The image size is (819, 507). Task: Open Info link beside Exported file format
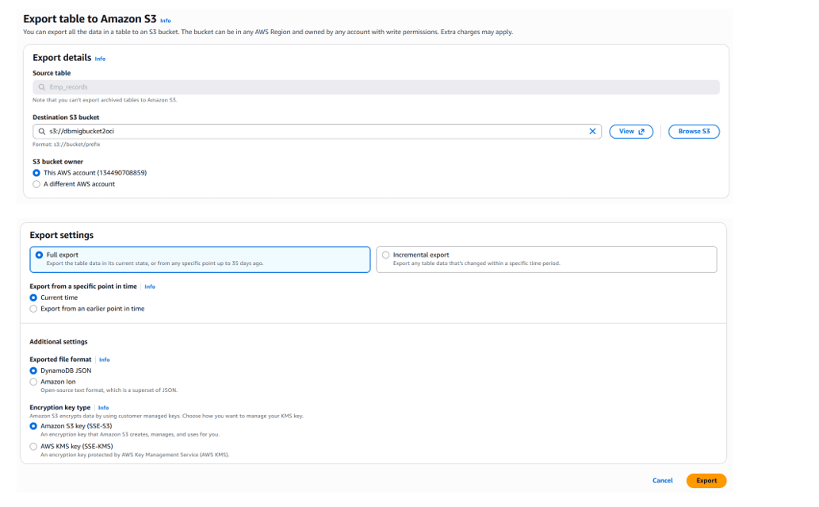pyautogui.click(x=105, y=359)
